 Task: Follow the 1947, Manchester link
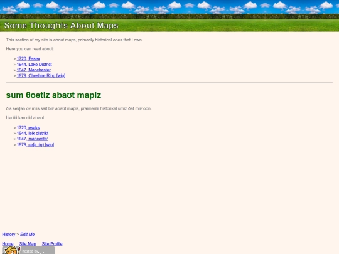click(x=33, y=70)
